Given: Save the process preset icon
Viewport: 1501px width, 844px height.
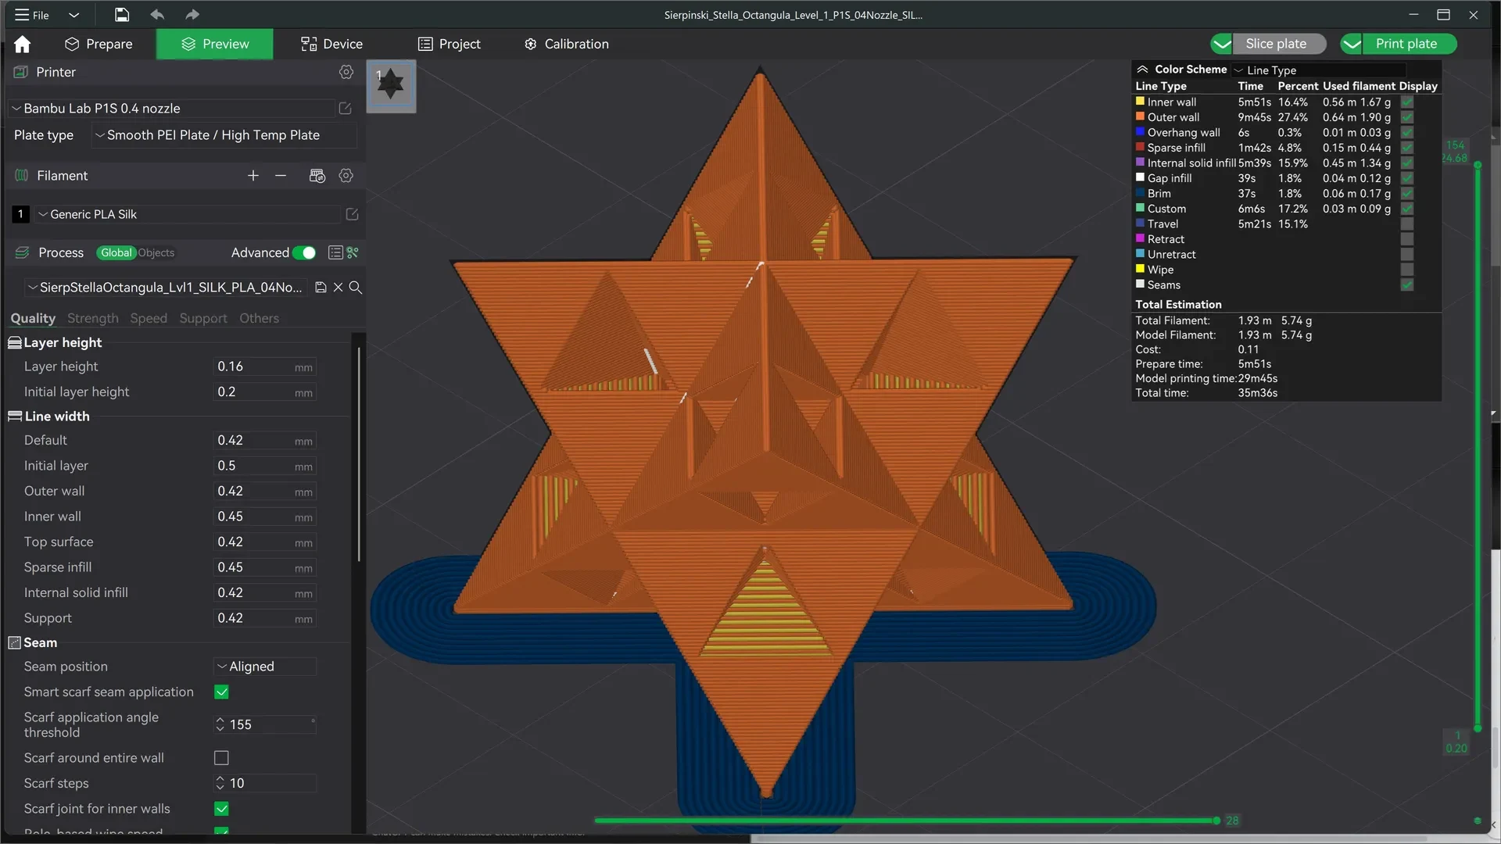Looking at the screenshot, I should pyautogui.click(x=321, y=288).
